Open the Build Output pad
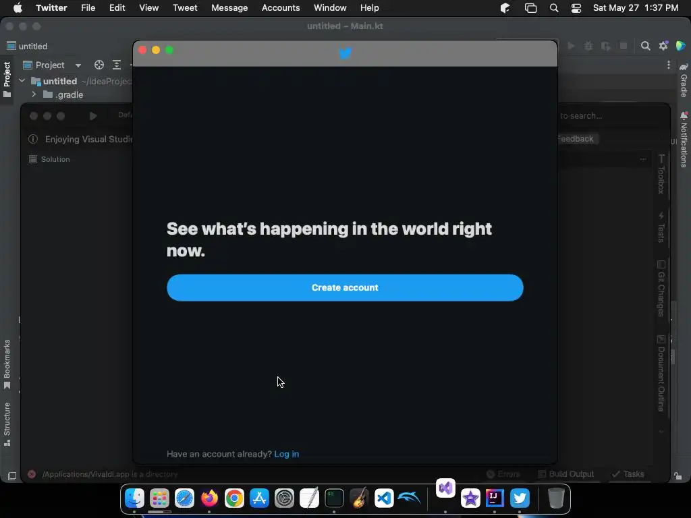 pyautogui.click(x=566, y=474)
